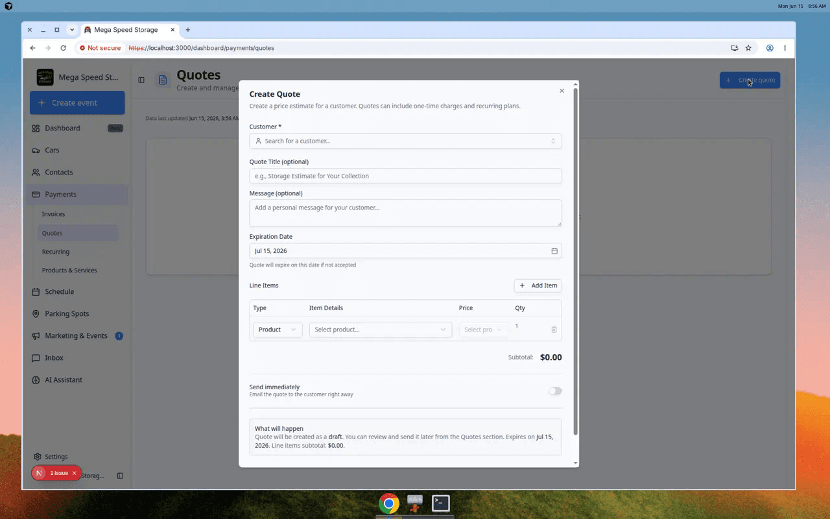Open Schedule in the sidebar
Viewport: 830px width, 519px height.
(77, 292)
